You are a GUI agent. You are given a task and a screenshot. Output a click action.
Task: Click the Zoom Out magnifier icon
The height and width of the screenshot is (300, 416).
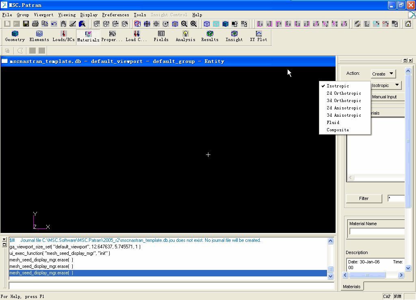184,24
